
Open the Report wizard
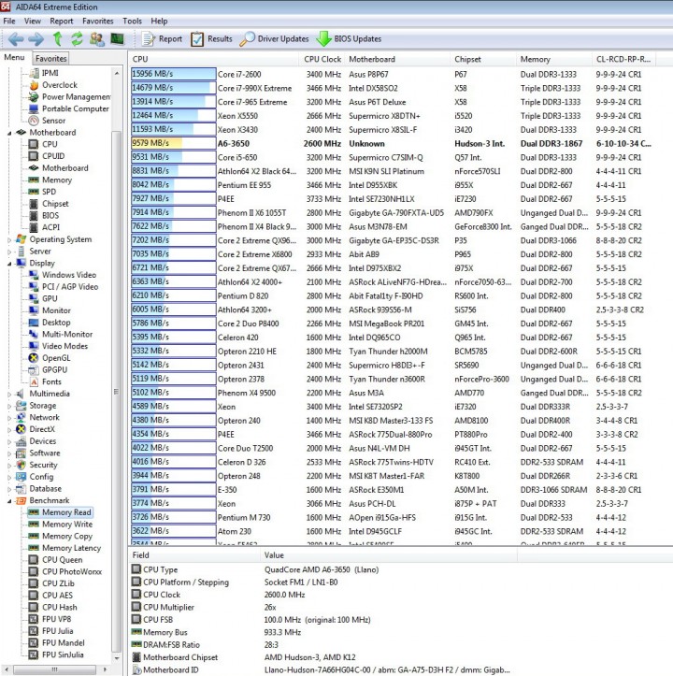[x=162, y=39]
